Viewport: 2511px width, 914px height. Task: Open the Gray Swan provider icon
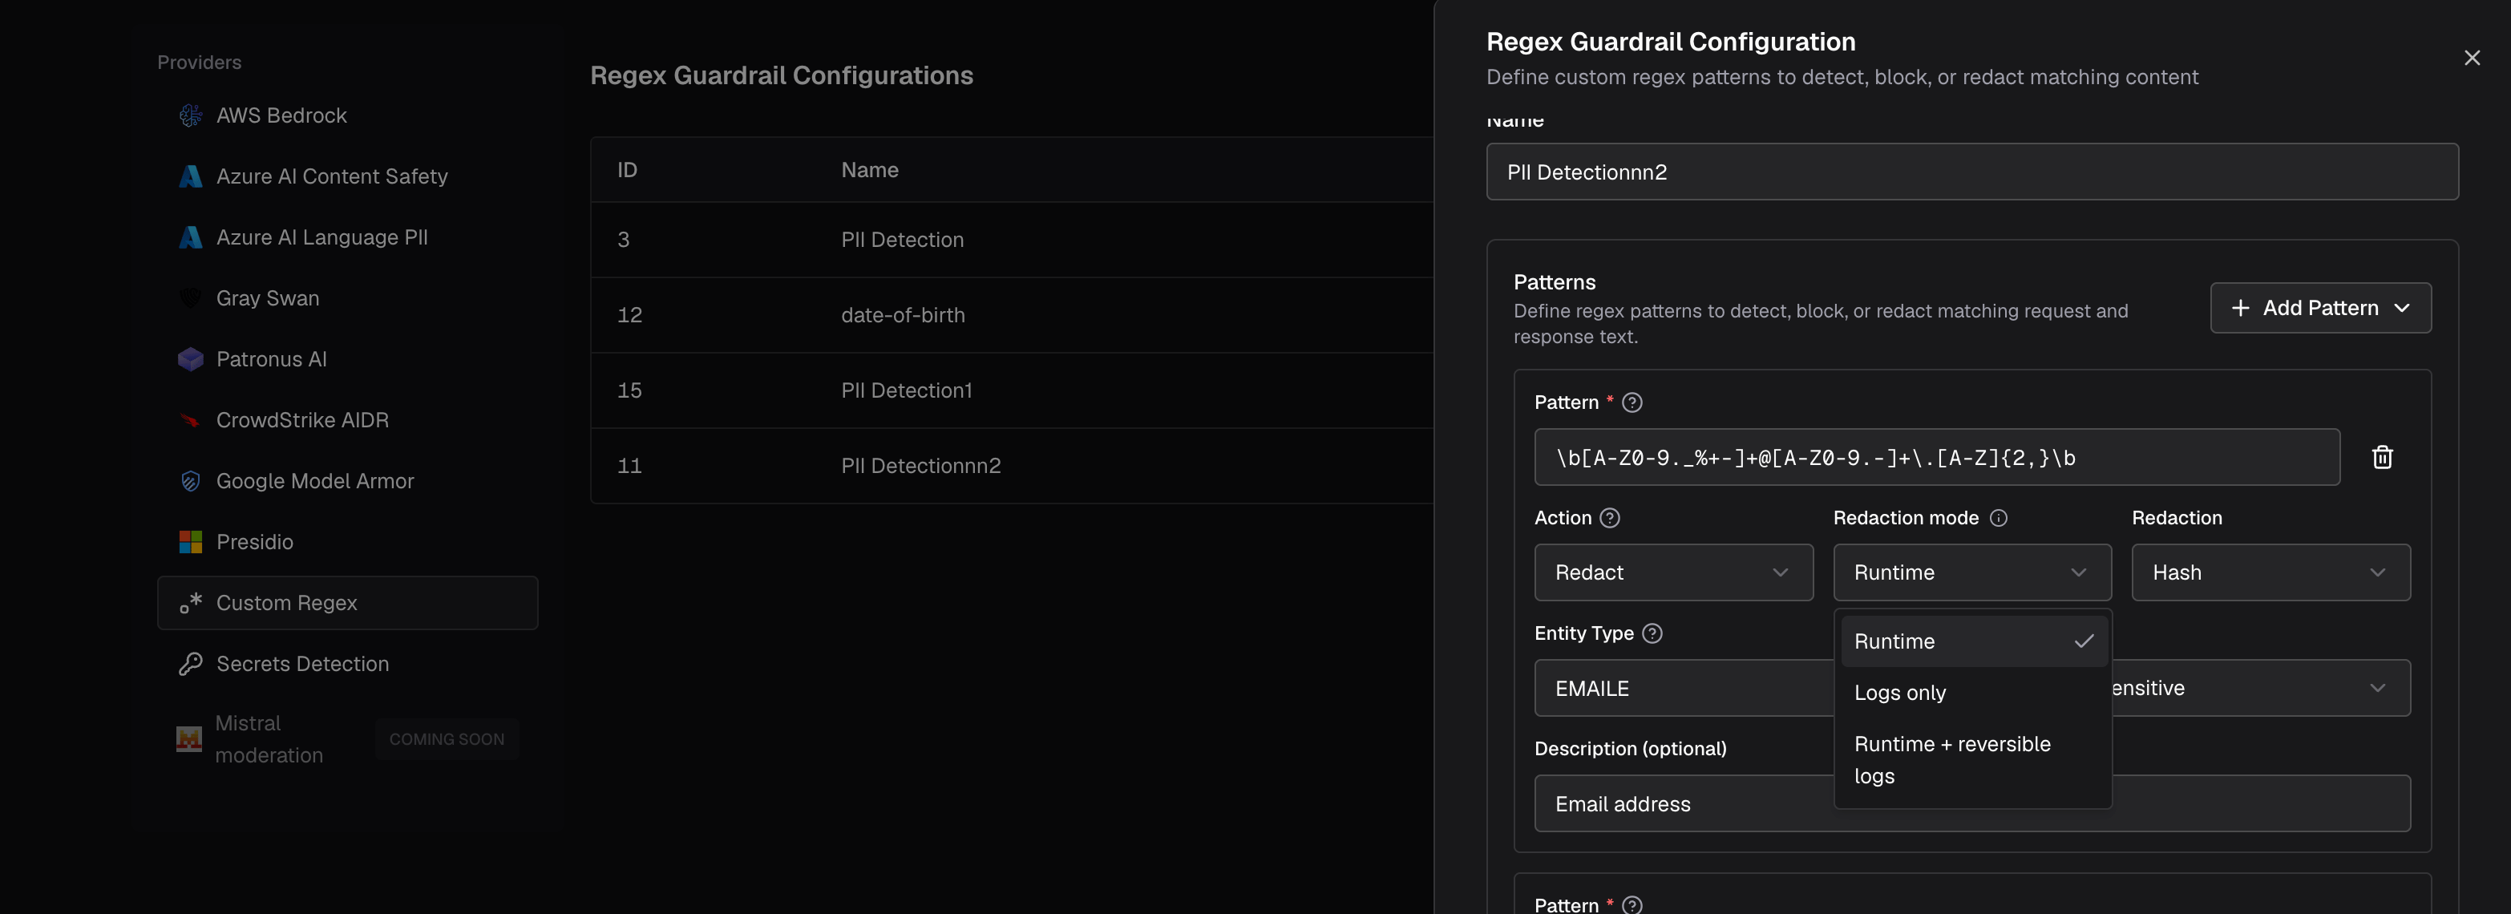click(x=190, y=298)
